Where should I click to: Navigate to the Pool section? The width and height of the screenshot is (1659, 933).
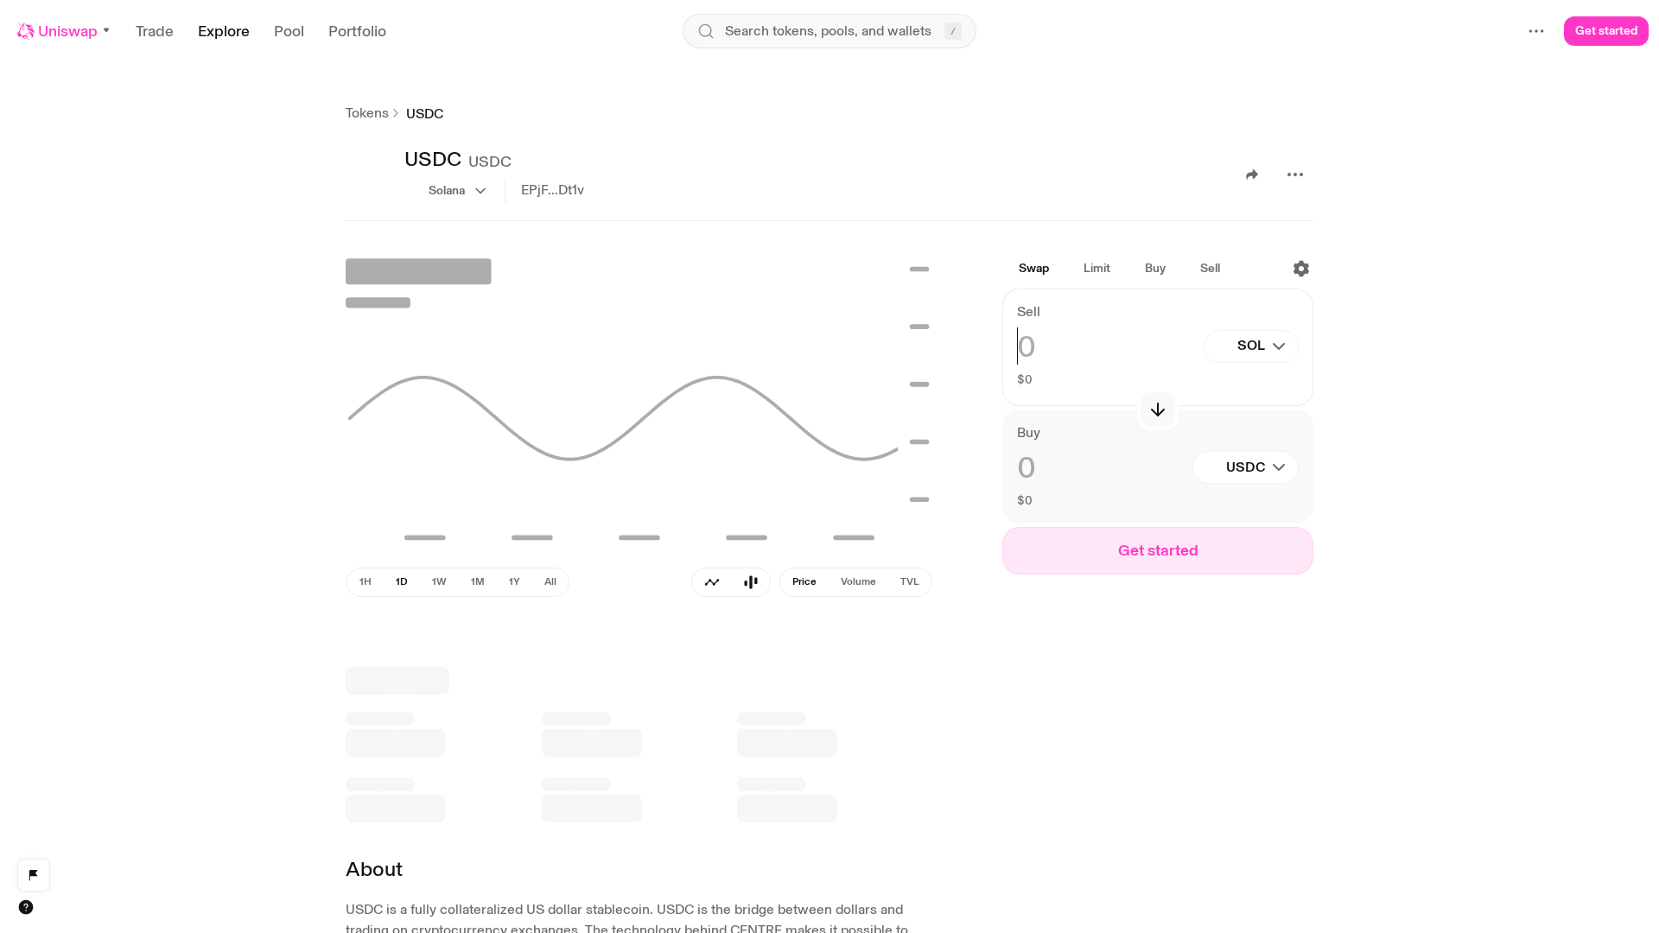click(289, 31)
